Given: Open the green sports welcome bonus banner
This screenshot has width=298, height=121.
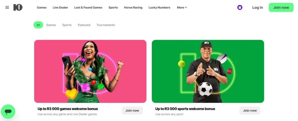Looking at the screenshot, I should pos(208,71).
